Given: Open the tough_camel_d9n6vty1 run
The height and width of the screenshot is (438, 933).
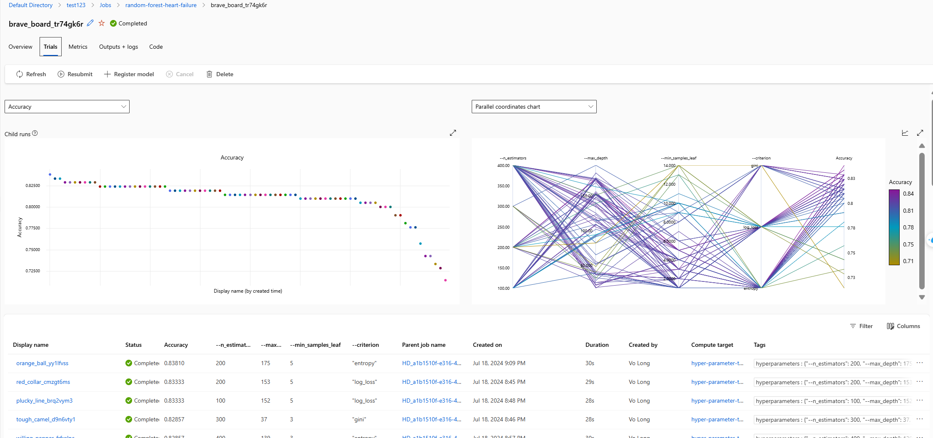Looking at the screenshot, I should [46, 419].
